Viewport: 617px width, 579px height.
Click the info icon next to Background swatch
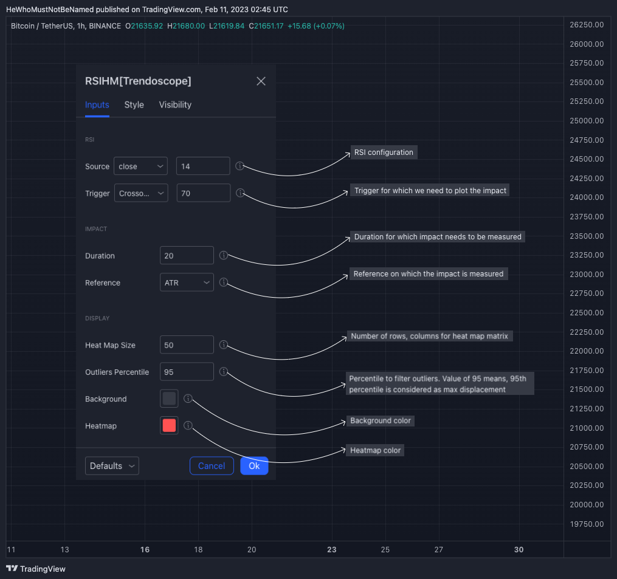coord(188,399)
